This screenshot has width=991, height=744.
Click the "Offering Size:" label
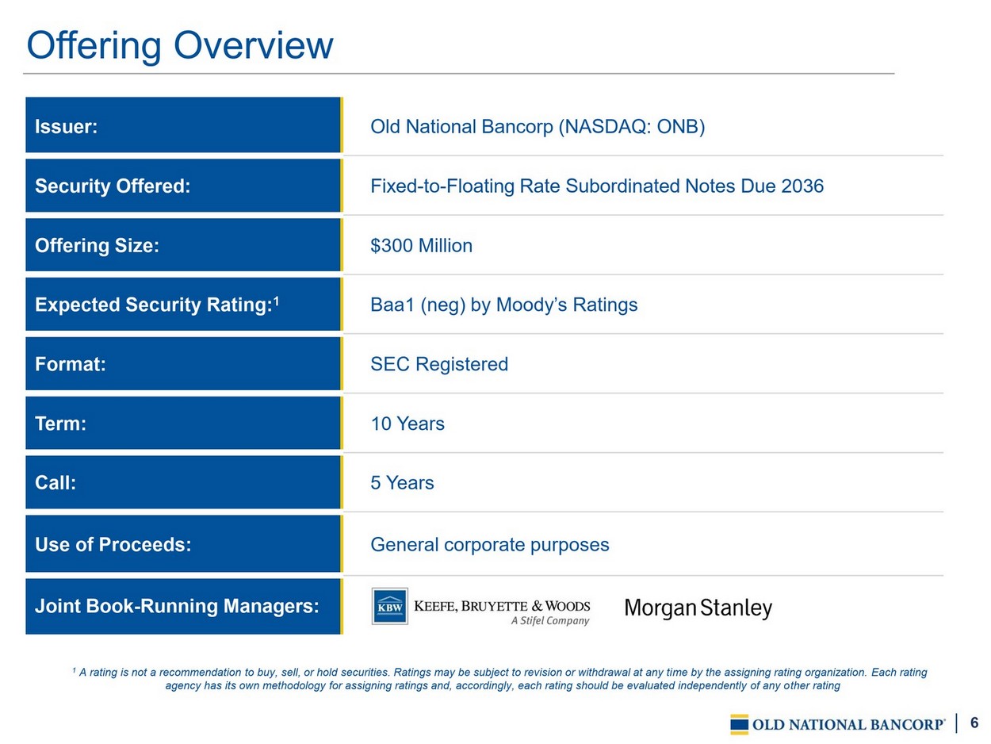click(x=97, y=246)
